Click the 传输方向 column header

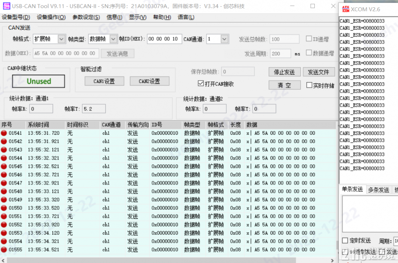click(x=137, y=125)
